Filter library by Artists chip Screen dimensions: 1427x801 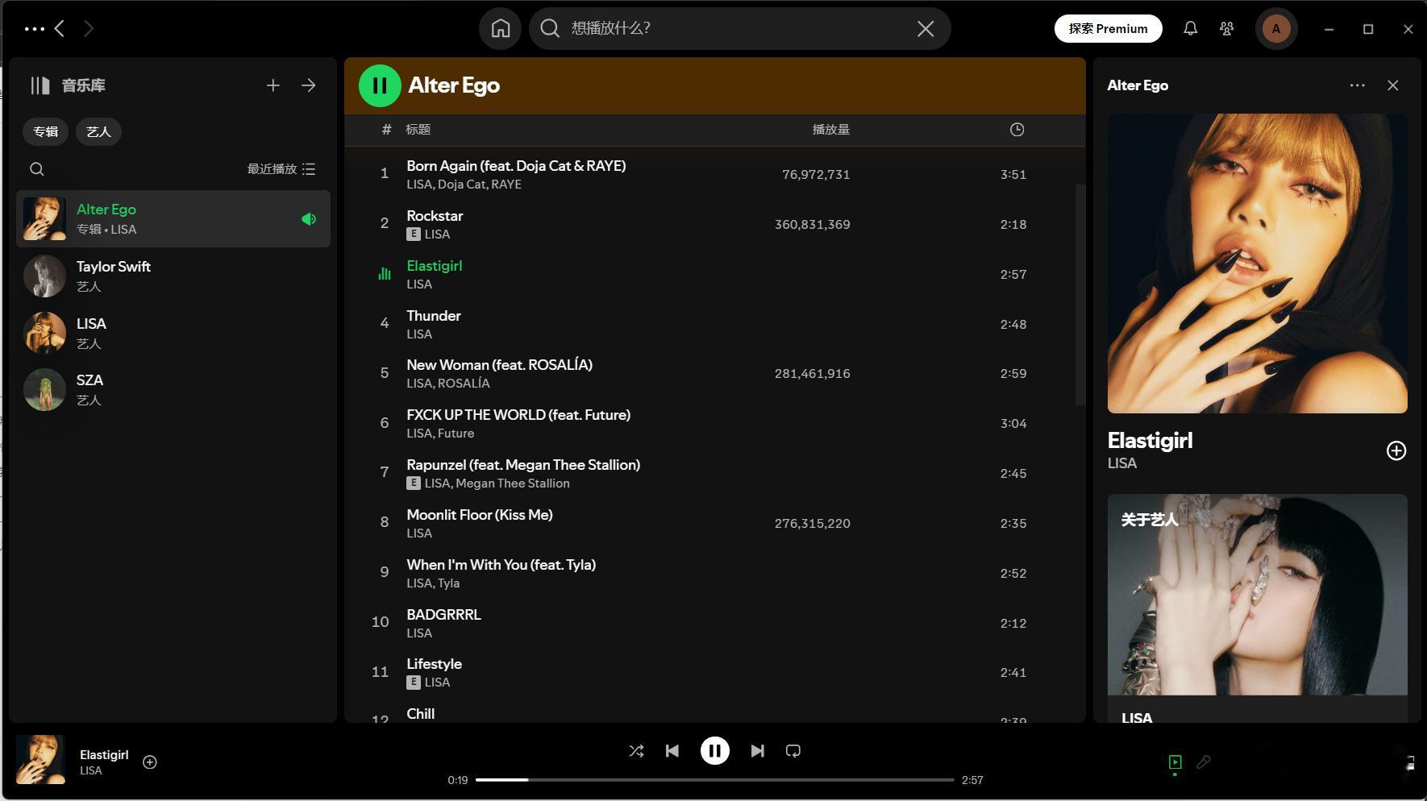(98, 131)
